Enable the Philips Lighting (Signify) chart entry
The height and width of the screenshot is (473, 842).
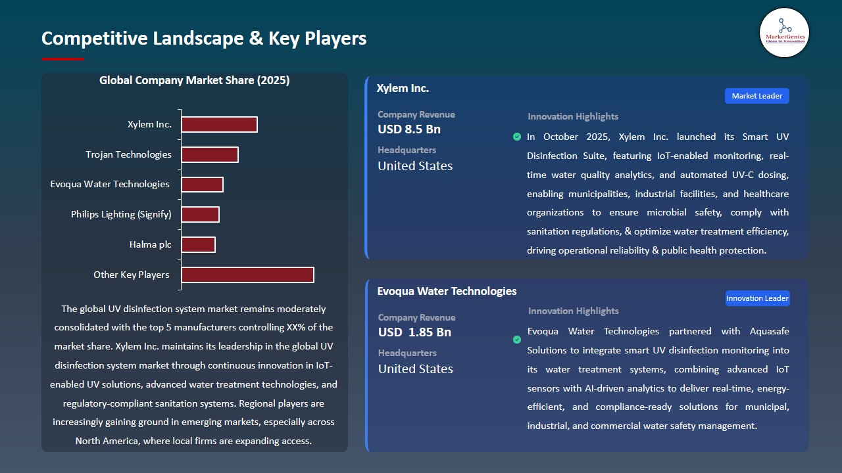point(201,214)
